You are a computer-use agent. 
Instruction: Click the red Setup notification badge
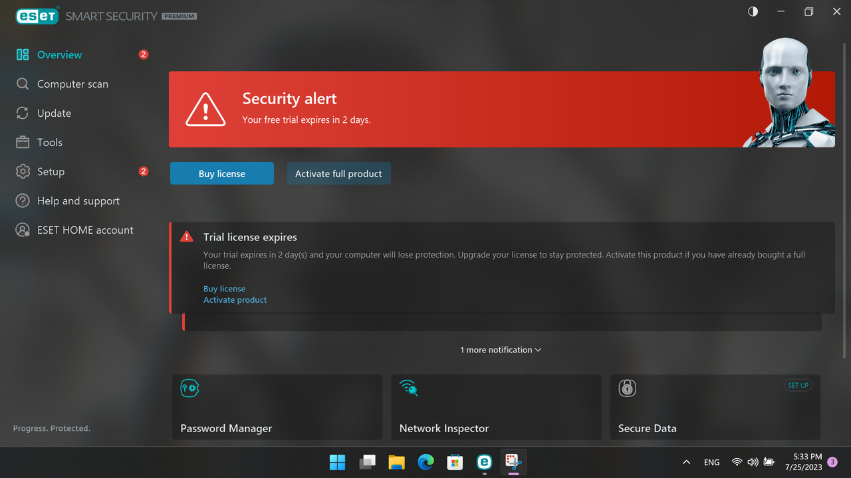pyautogui.click(x=143, y=171)
